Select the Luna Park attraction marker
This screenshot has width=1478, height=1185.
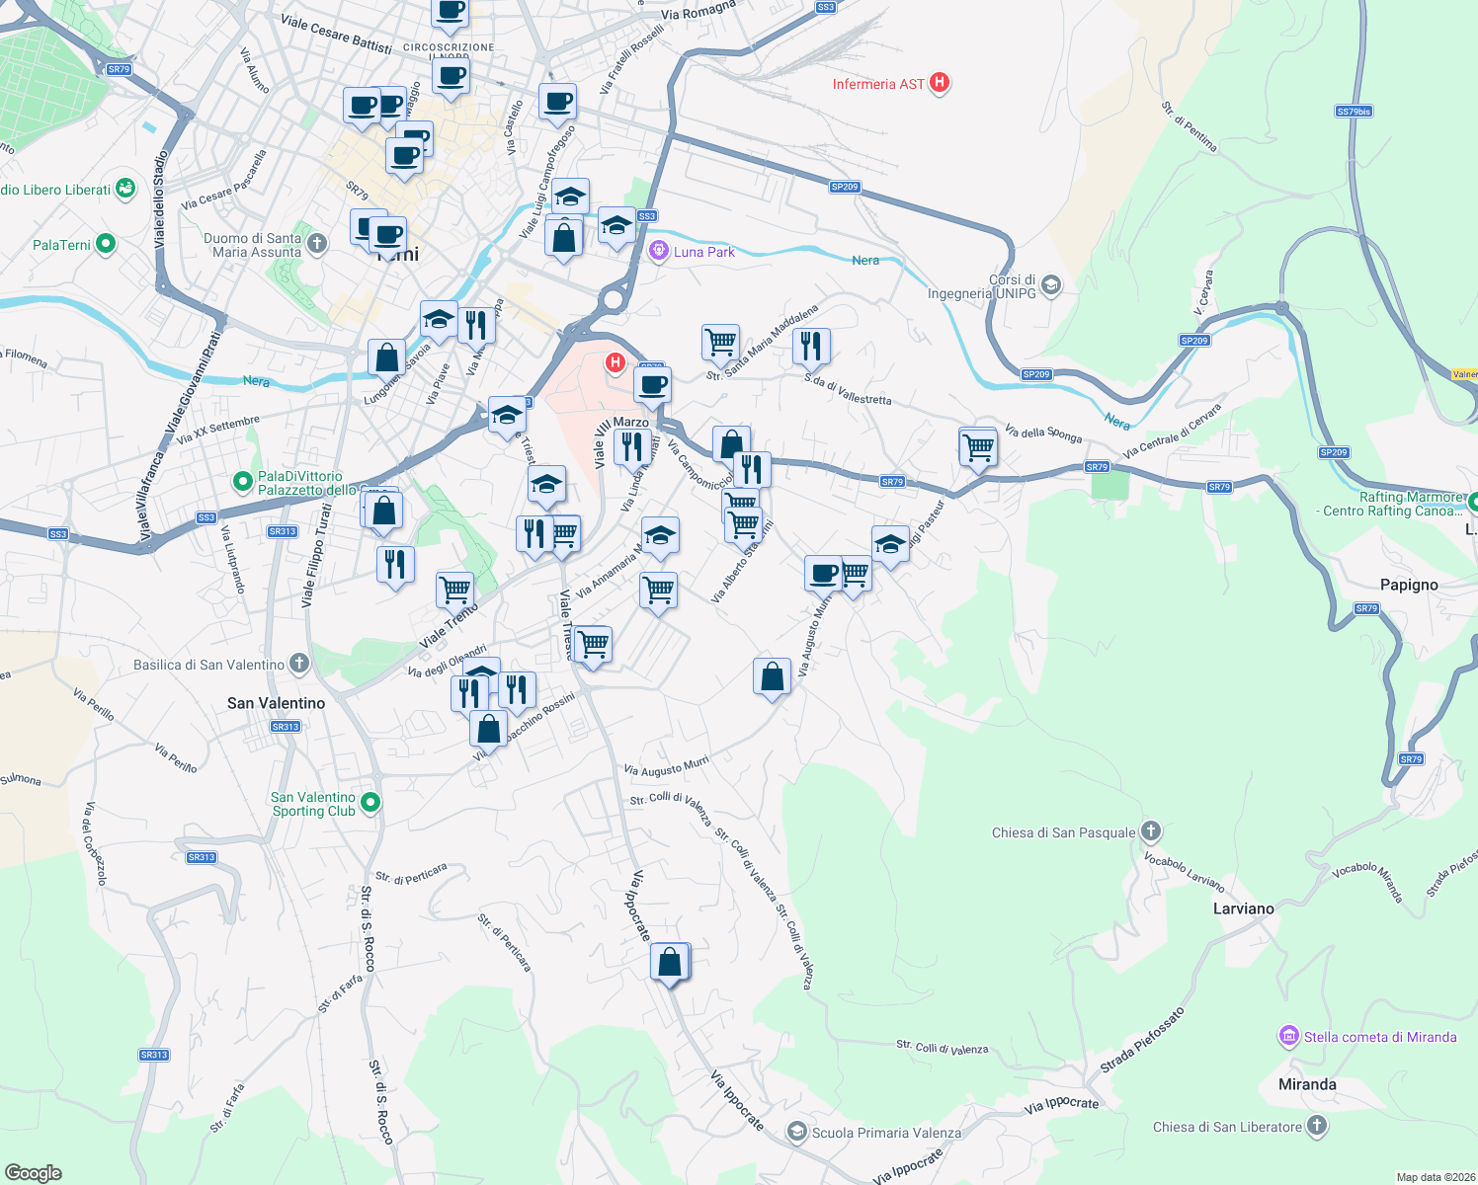click(658, 252)
